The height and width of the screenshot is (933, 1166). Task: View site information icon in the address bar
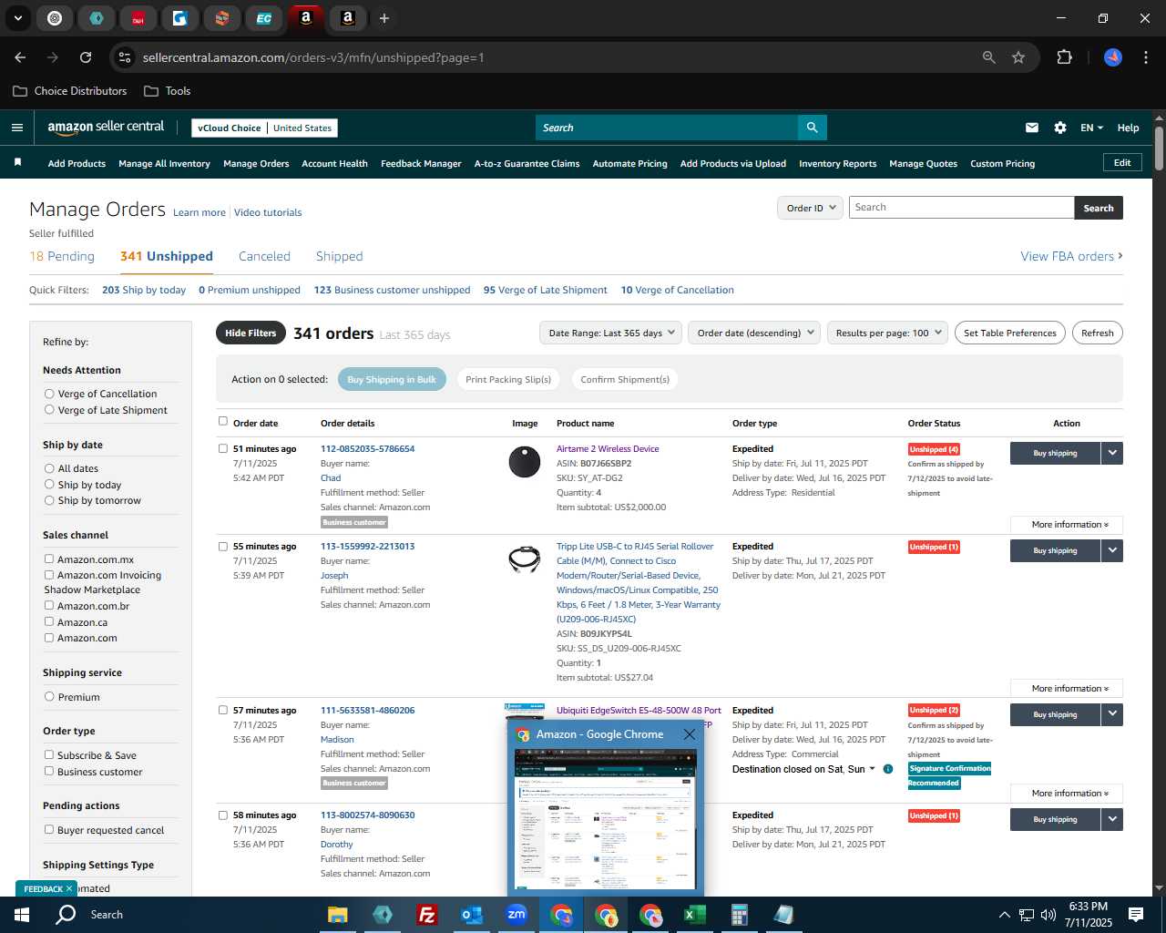125,57
